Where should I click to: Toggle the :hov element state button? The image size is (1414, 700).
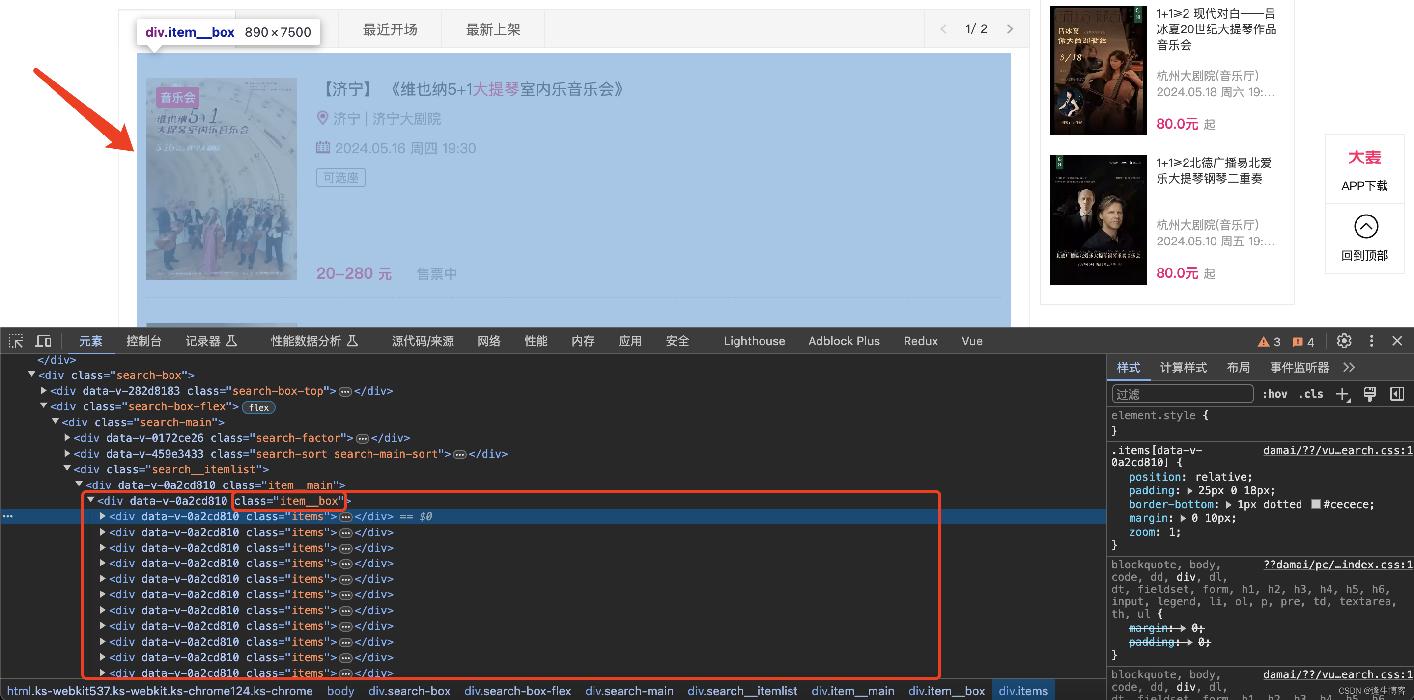[1274, 394]
